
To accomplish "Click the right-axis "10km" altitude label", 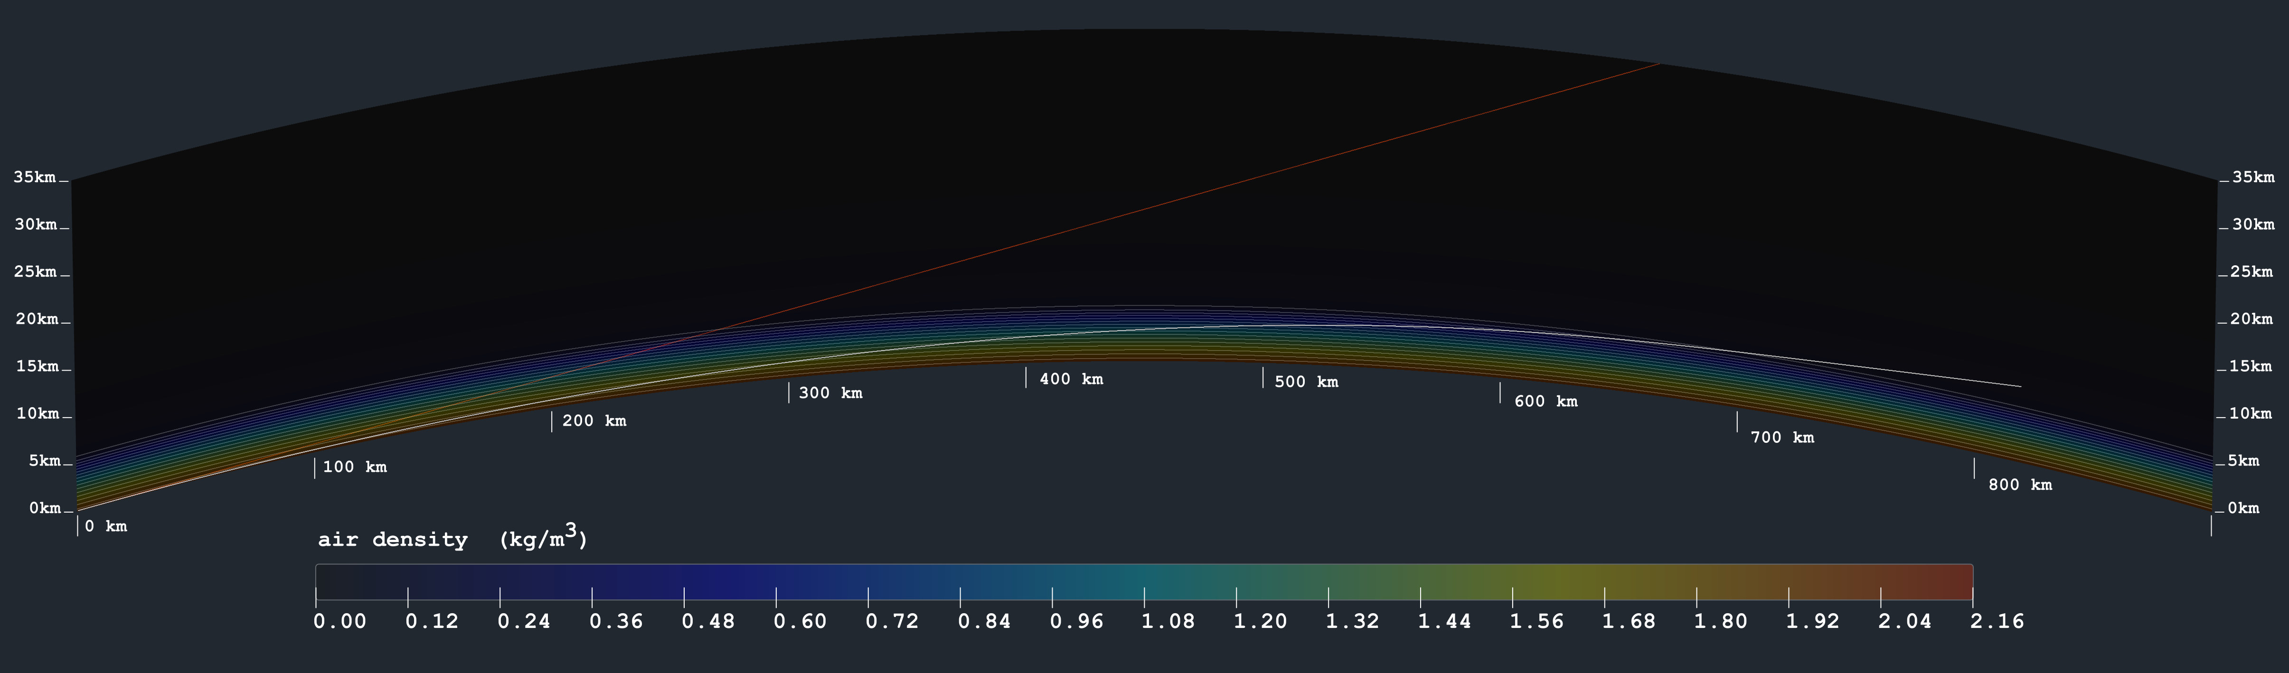I will click(x=2251, y=414).
